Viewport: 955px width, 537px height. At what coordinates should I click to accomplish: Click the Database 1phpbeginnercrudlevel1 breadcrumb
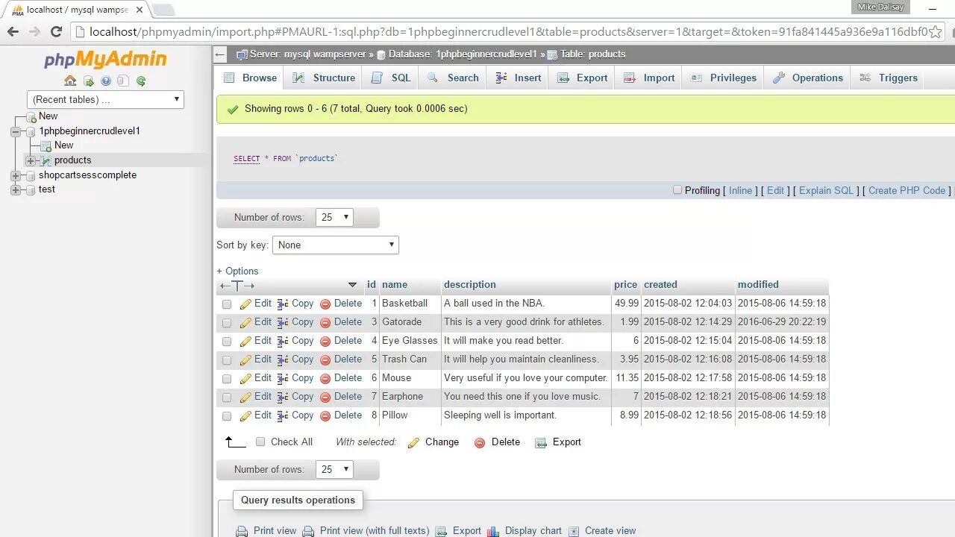coord(463,54)
